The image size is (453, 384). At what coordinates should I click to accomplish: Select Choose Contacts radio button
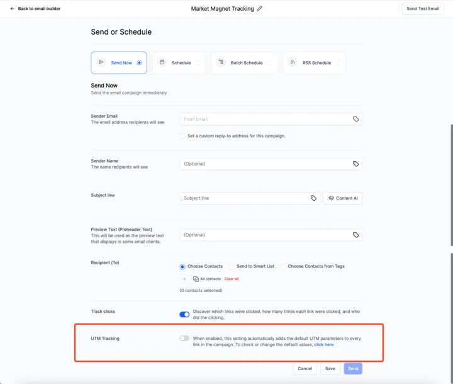pos(182,266)
